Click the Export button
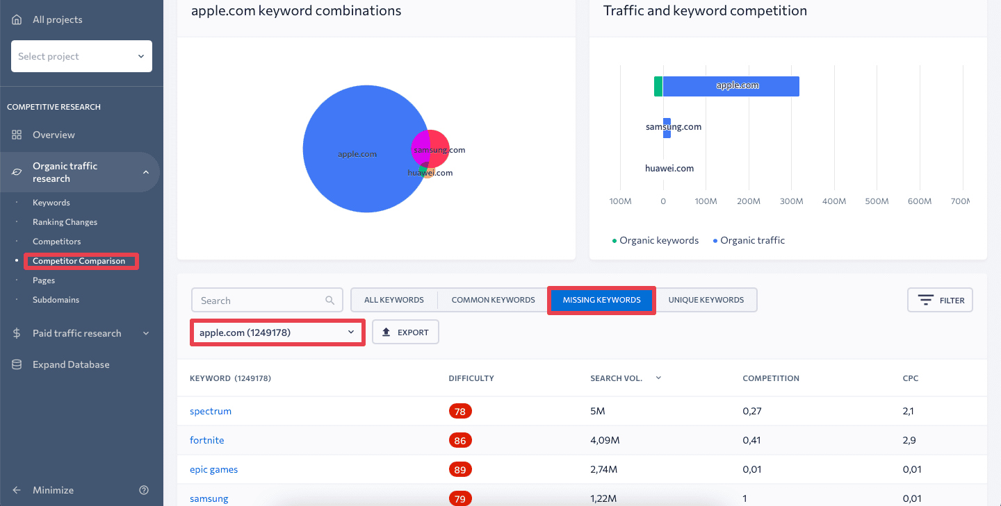1001x506 pixels. (x=405, y=332)
